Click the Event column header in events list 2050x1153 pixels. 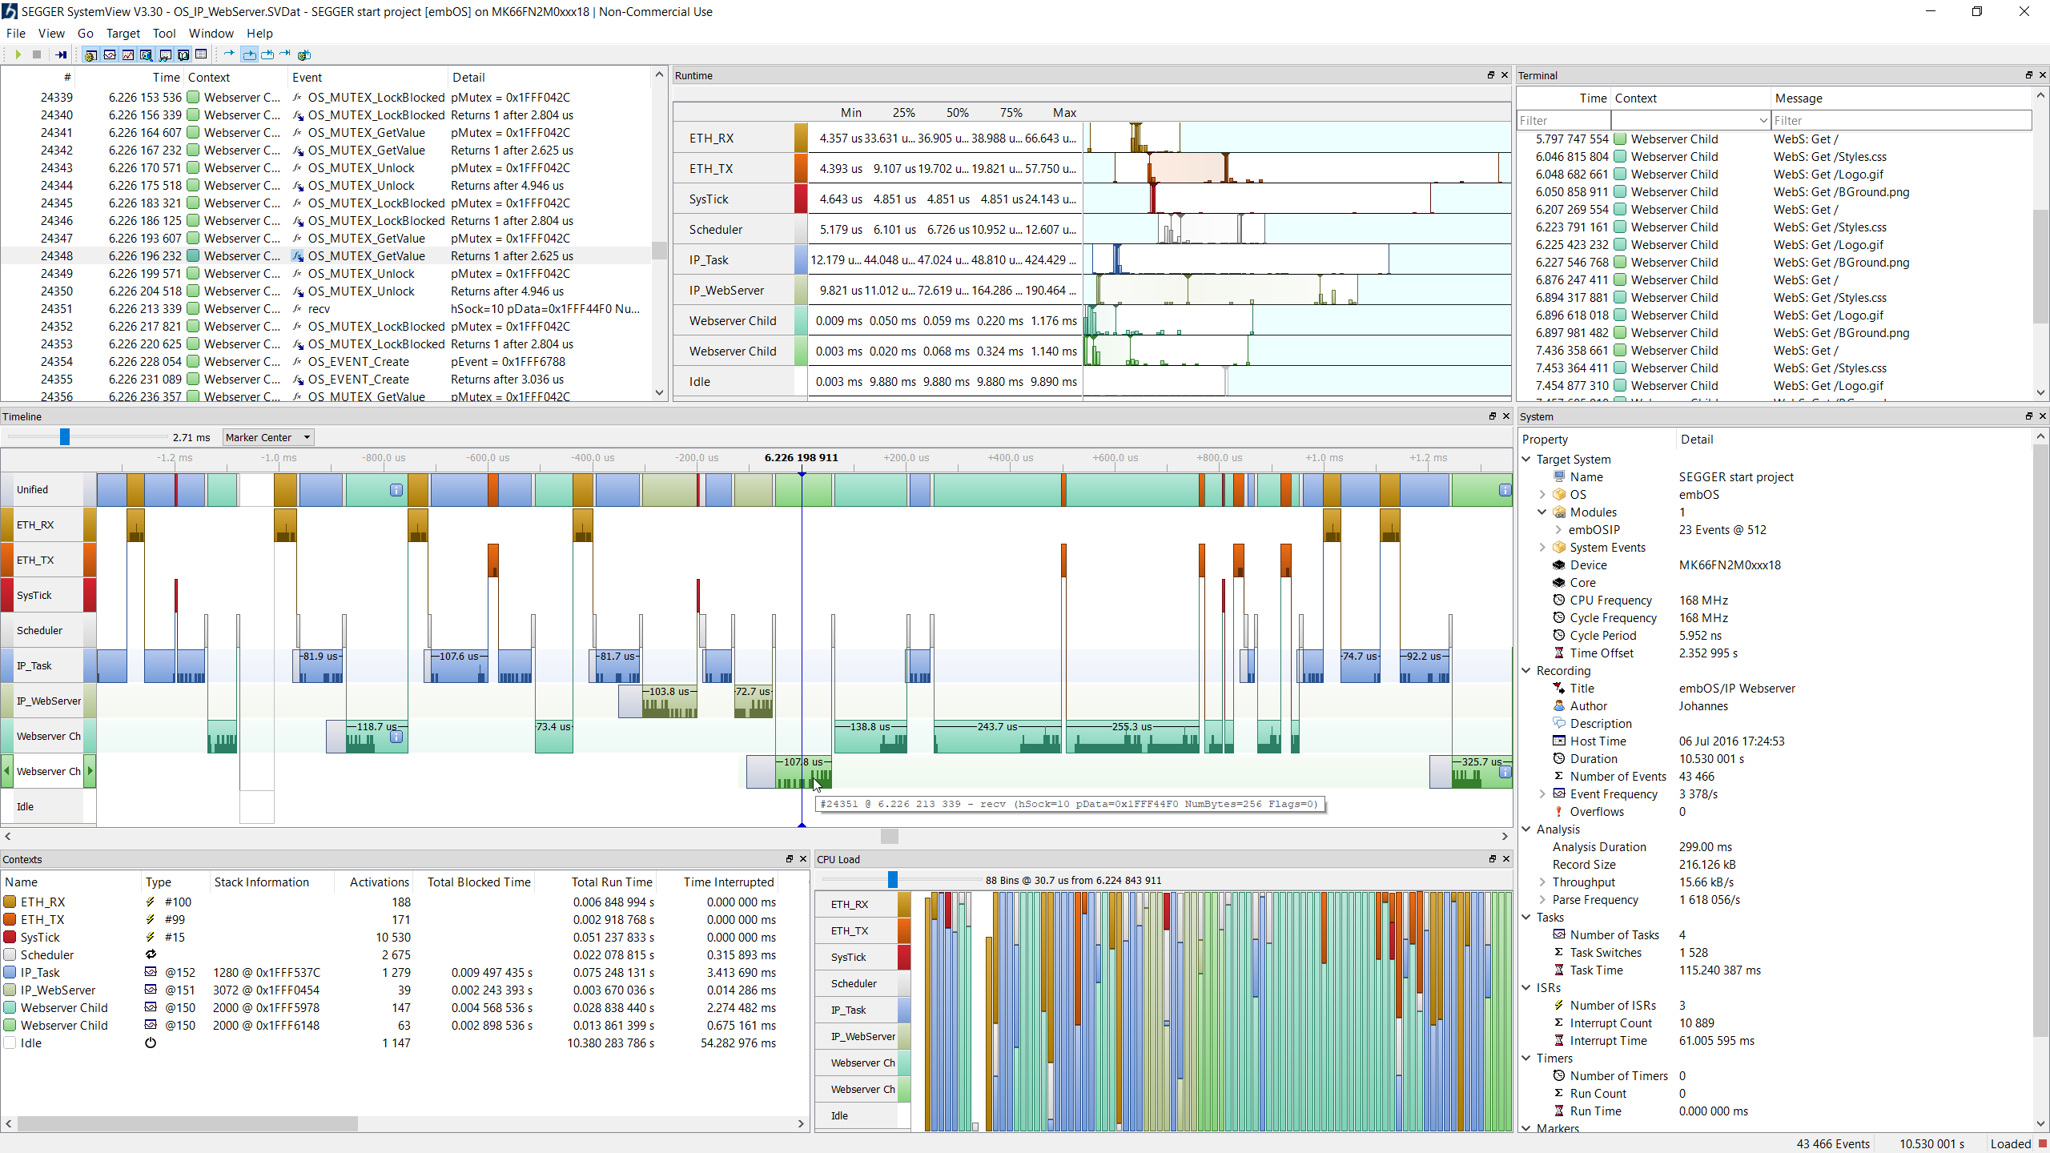[368, 78]
